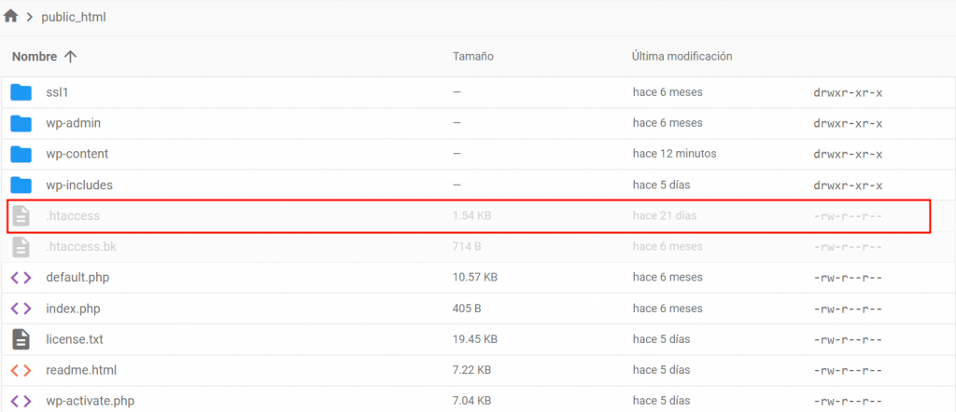Click the .htaccess file icon
This screenshot has width=956, height=412.
click(x=21, y=216)
